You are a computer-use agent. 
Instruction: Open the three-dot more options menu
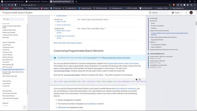coord(186,13)
